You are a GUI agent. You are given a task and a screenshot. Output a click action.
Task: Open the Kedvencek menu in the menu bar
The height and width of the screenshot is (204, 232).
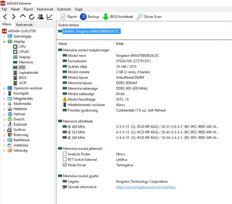click(45, 9)
